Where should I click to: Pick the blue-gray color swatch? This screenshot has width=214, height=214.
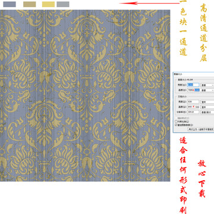pyautogui.click(x=10, y=4)
